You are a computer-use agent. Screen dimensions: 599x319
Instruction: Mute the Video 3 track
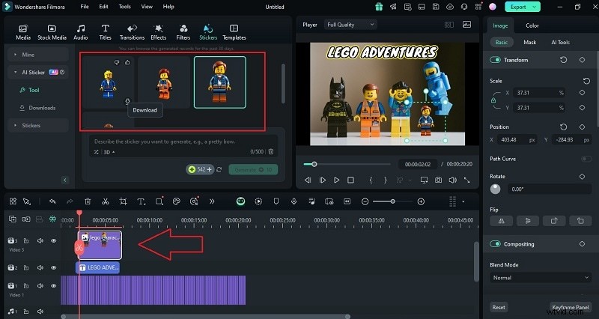pos(40,240)
